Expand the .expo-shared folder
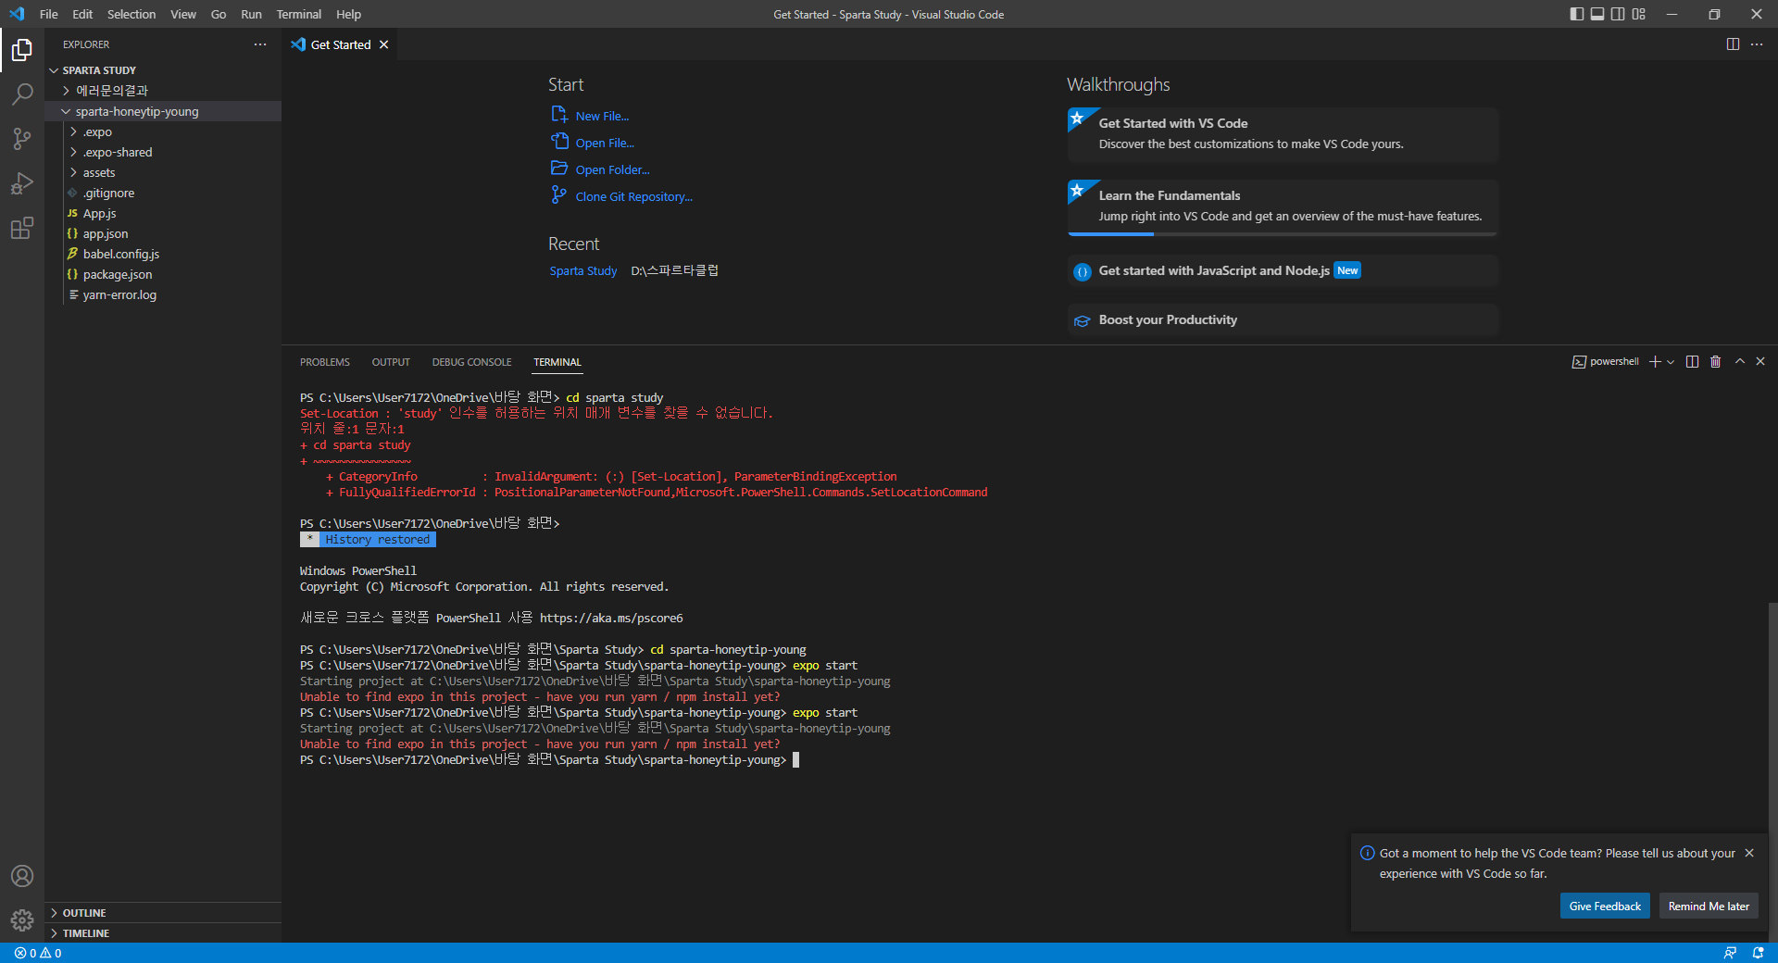Image resolution: width=1778 pixels, height=963 pixels. [x=163, y=152]
